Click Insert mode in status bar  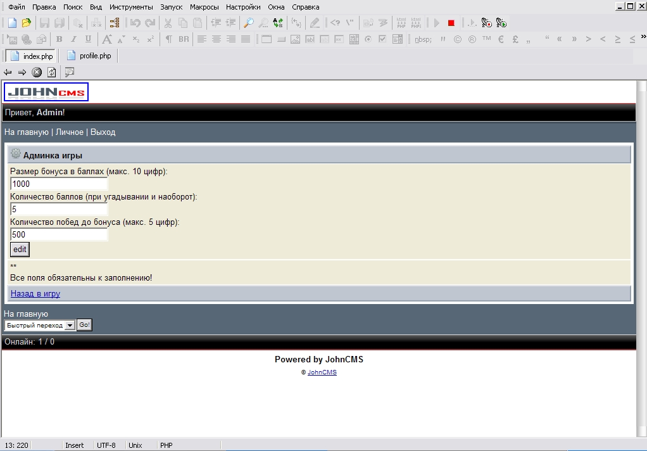(x=74, y=445)
